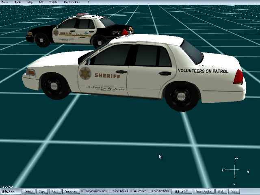Open the Tools menu
This screenshot has width=260, height=195.
(18, 2)
